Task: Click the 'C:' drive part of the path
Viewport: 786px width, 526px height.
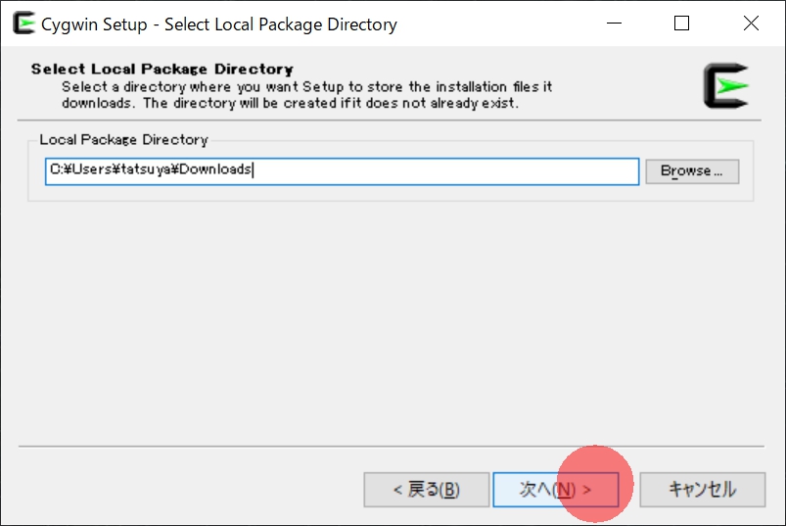Action: click(56, 169)
